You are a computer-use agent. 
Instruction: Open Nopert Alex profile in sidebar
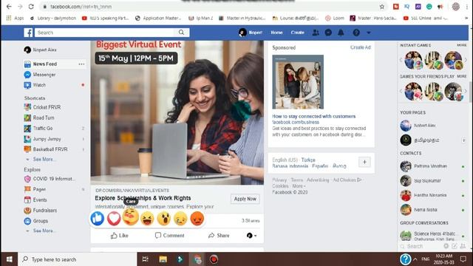(x=41, y=50)
